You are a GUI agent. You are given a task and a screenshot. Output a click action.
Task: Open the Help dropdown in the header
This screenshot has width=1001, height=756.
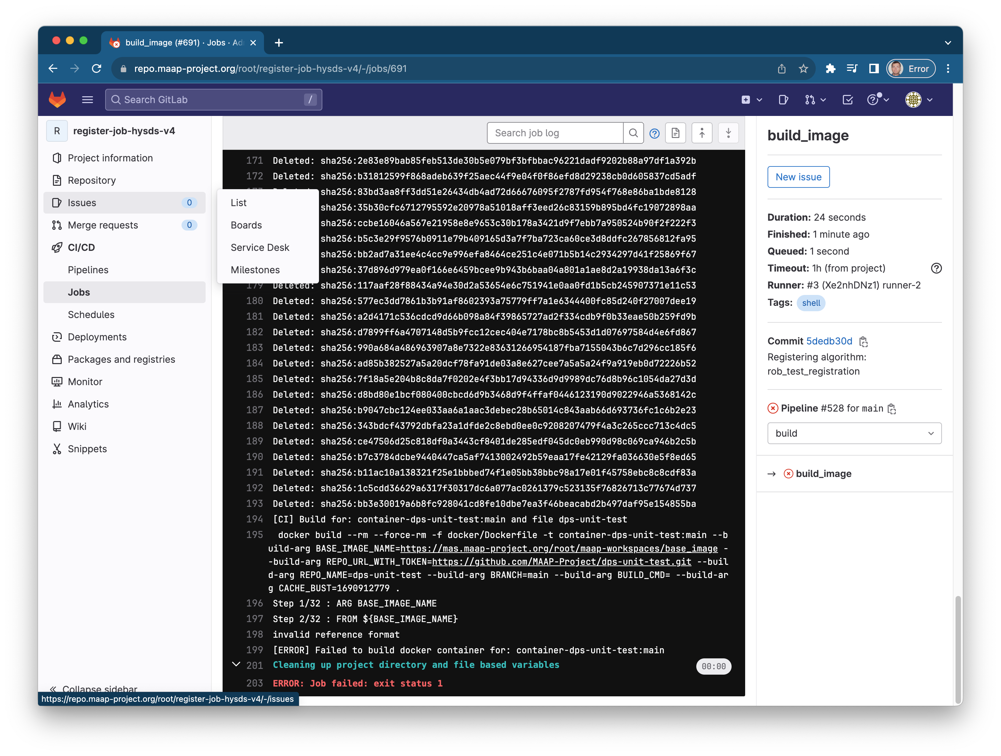[x=879, y=99]
